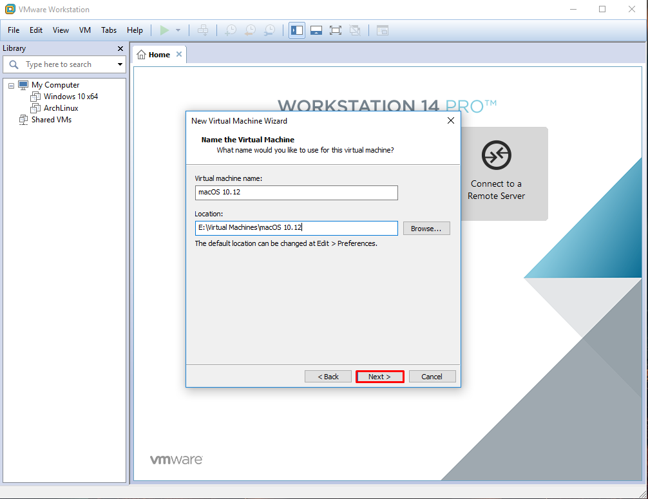Click the Manage Snapshots toolbar icon

tap(269, 30)
